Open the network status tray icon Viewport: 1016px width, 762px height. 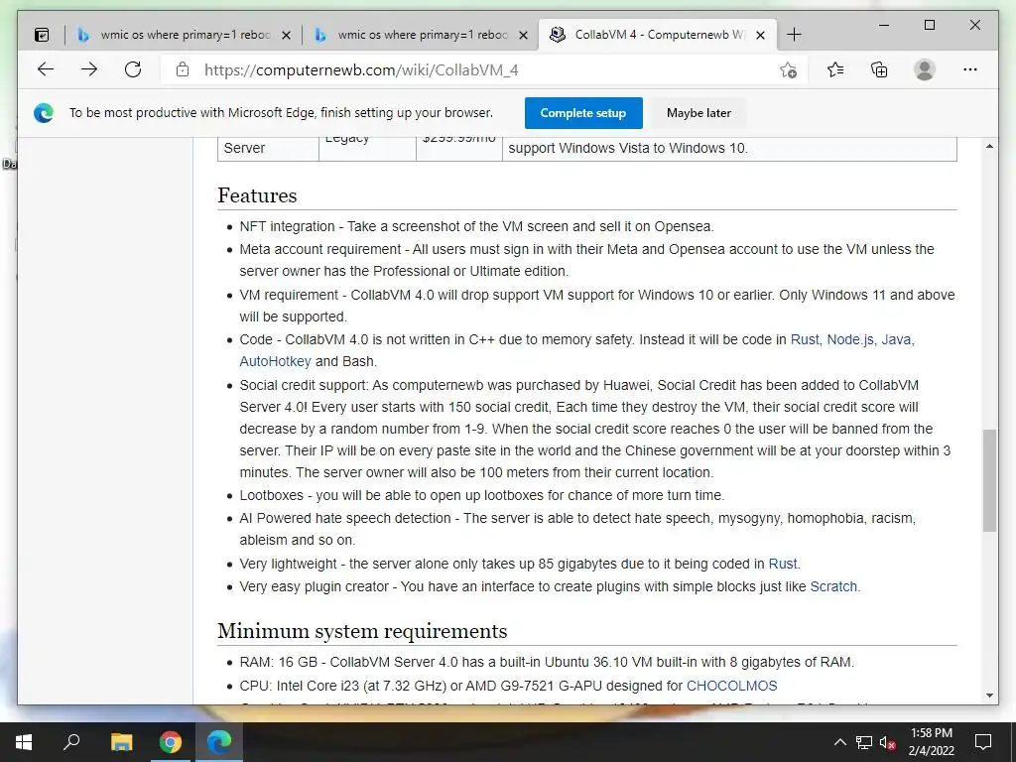pyautogui.click(x=864, y=742)
